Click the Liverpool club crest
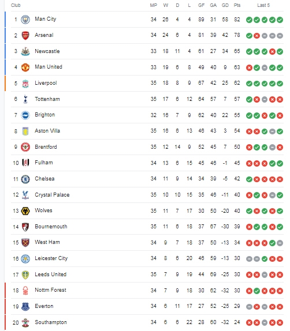Screen dimensions: 290x331 pos(25,84)
